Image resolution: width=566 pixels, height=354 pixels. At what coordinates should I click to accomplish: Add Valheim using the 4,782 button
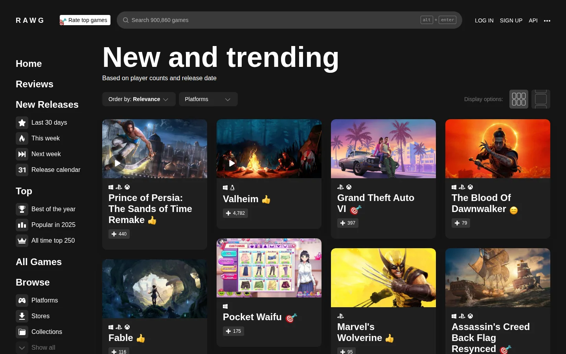point(235,213)
